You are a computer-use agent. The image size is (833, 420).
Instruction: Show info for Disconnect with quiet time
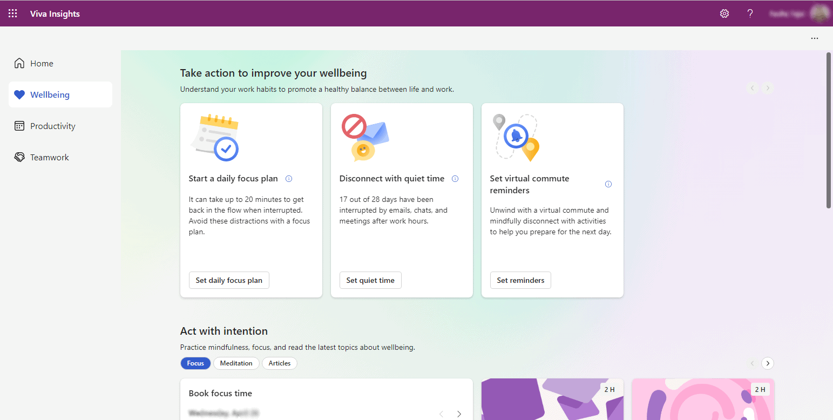[x=455, y=179]
